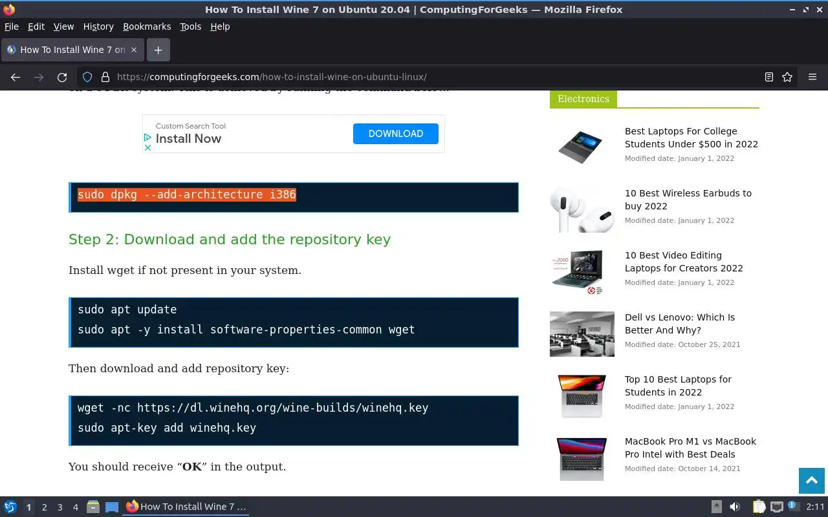This screenshot has height=517, width=828.
Task: Click the MacBook Pro M1 vs Intel thumbnail
Action: [x=582, y=458]
